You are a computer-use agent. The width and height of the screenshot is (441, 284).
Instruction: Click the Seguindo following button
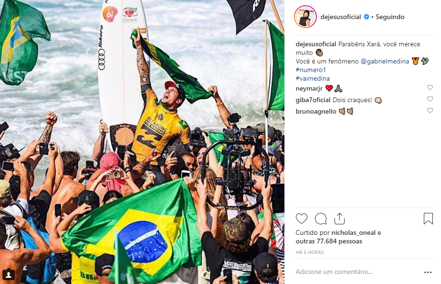coord(390,17)
